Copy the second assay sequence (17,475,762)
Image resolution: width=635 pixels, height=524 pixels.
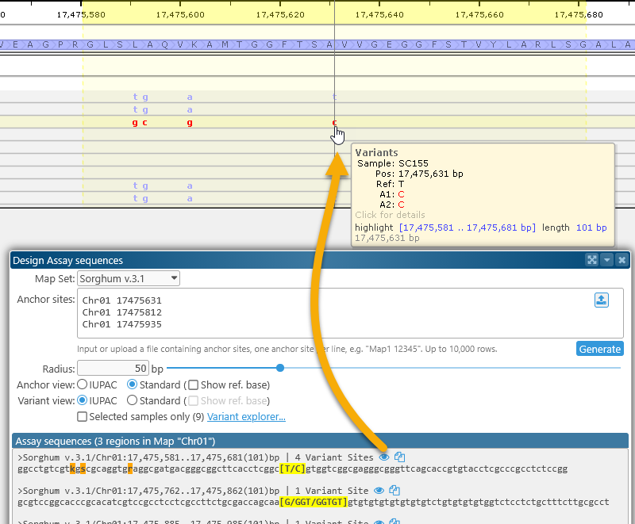[x=394, y=491]
